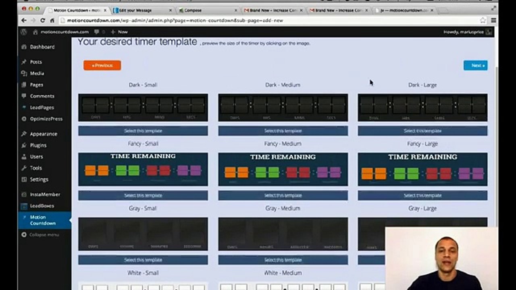Select the Fancy - Small template button

(143, 195)
